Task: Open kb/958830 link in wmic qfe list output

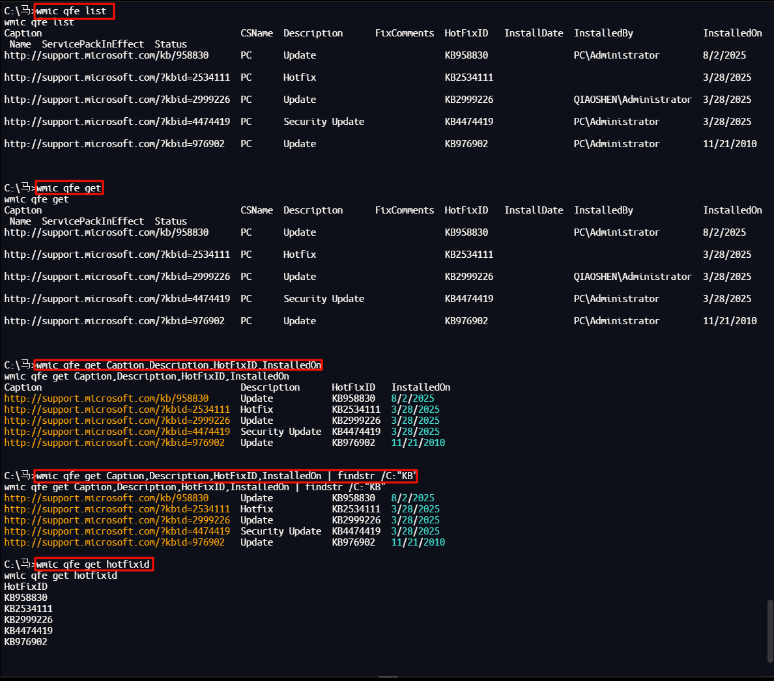Action: 106,55
